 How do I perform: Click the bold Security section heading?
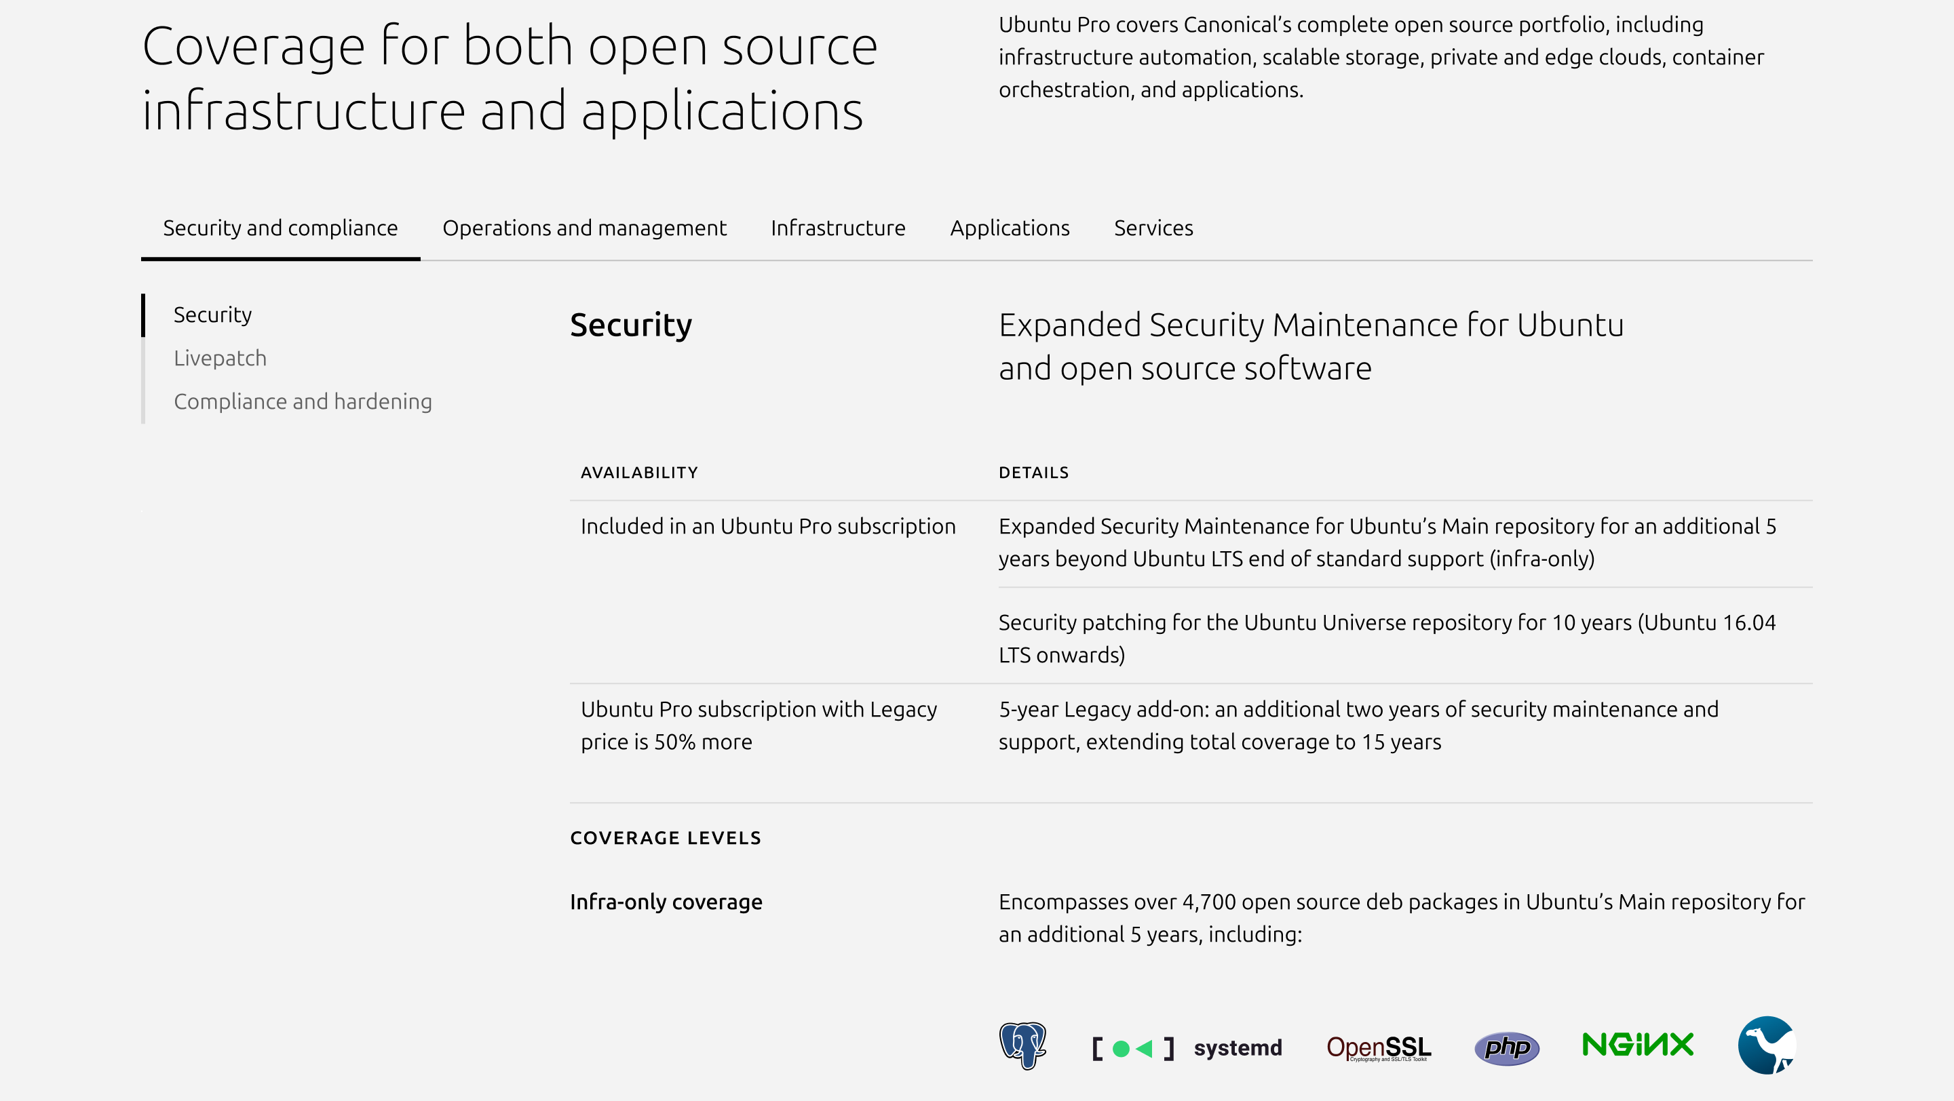point(630,325)
